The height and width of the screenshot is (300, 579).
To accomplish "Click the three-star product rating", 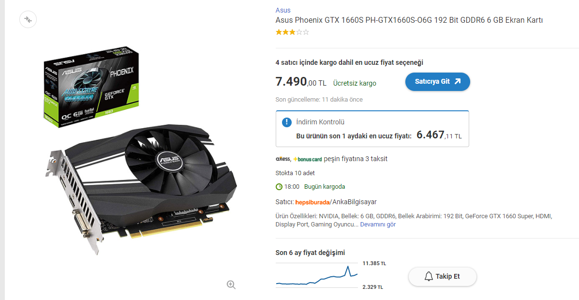I will pyautogui.click(x=292, y=32).
